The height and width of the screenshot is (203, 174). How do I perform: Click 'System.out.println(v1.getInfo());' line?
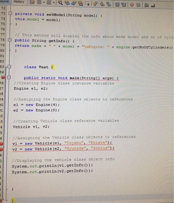click(x=52, y=166)
